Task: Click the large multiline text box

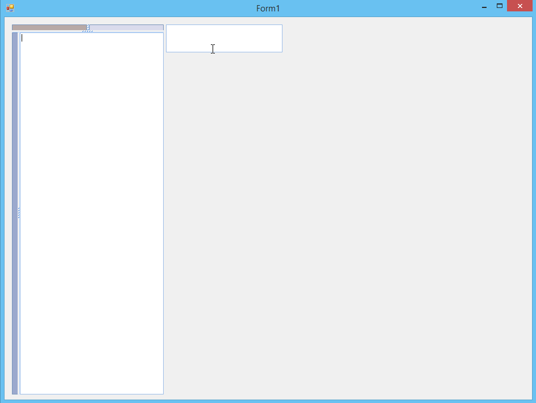Action: (x=92, y=213)
